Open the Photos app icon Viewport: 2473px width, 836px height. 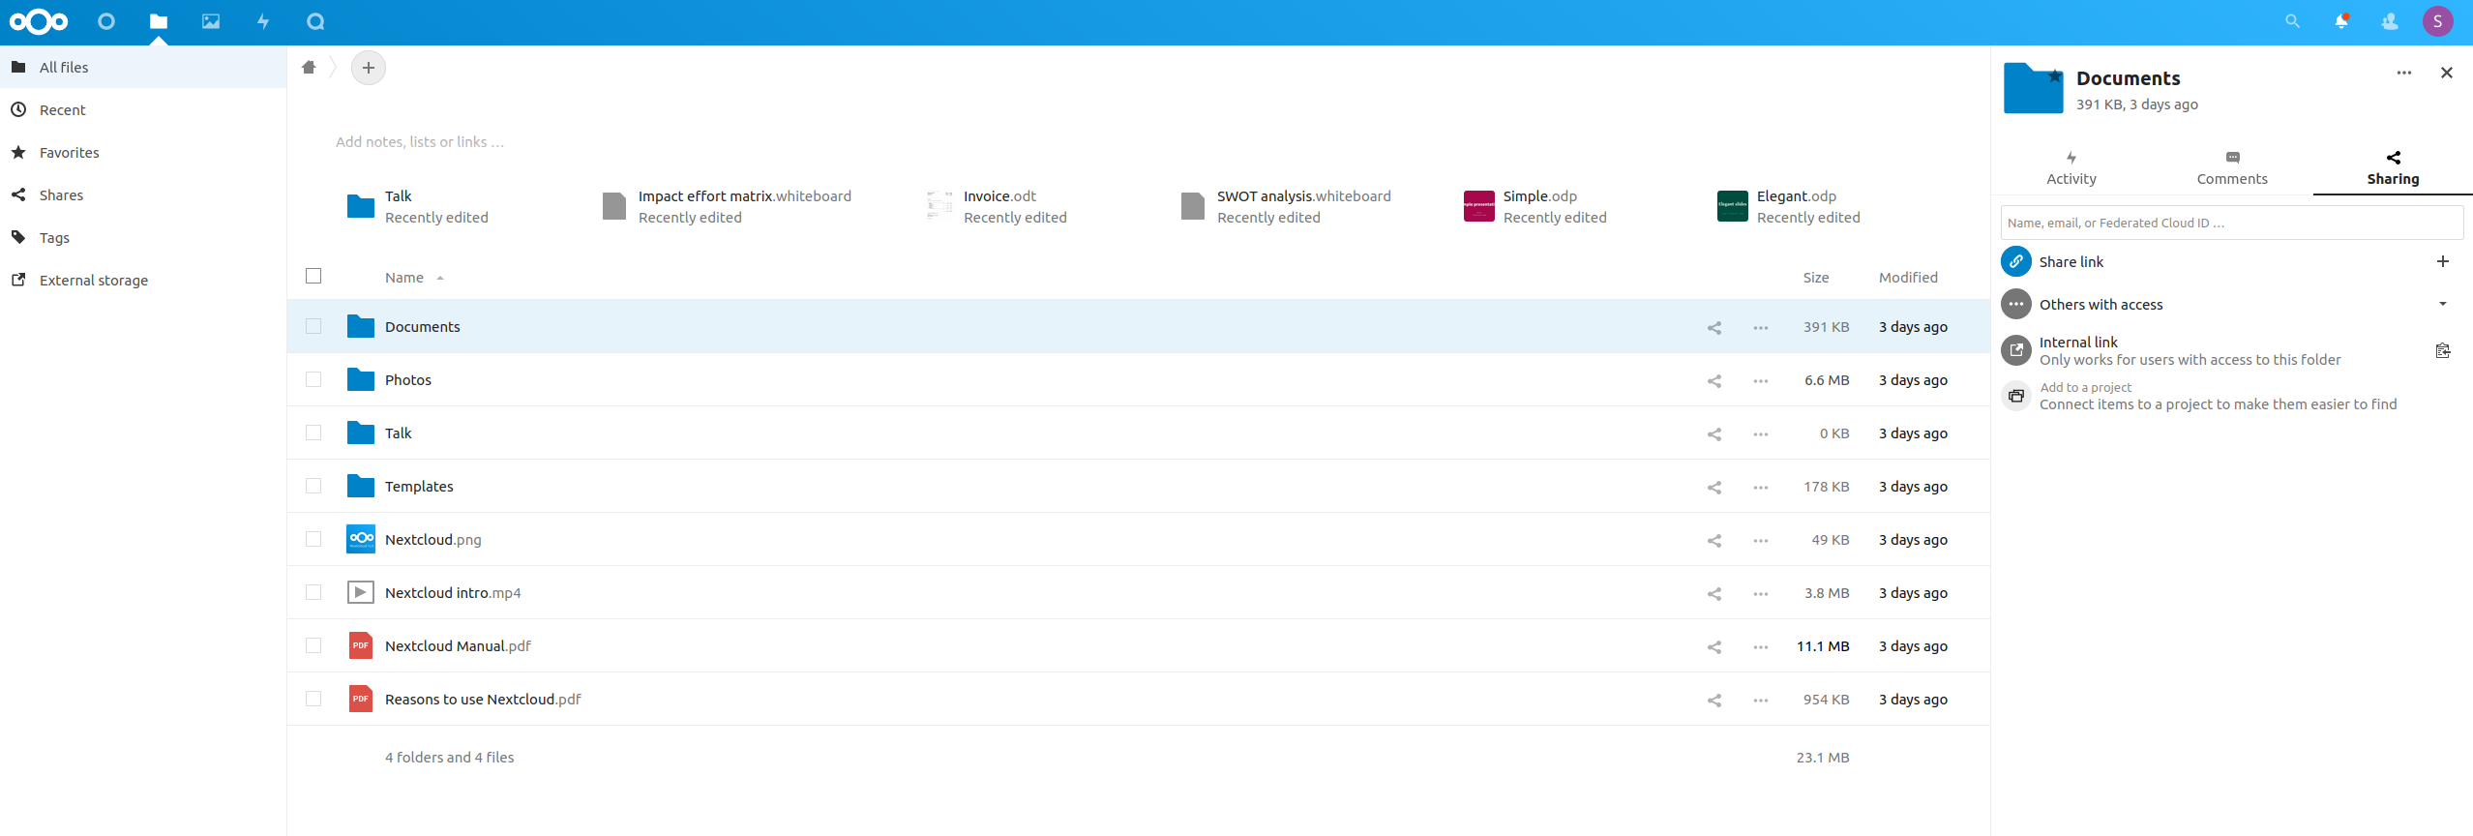[211, 21]
